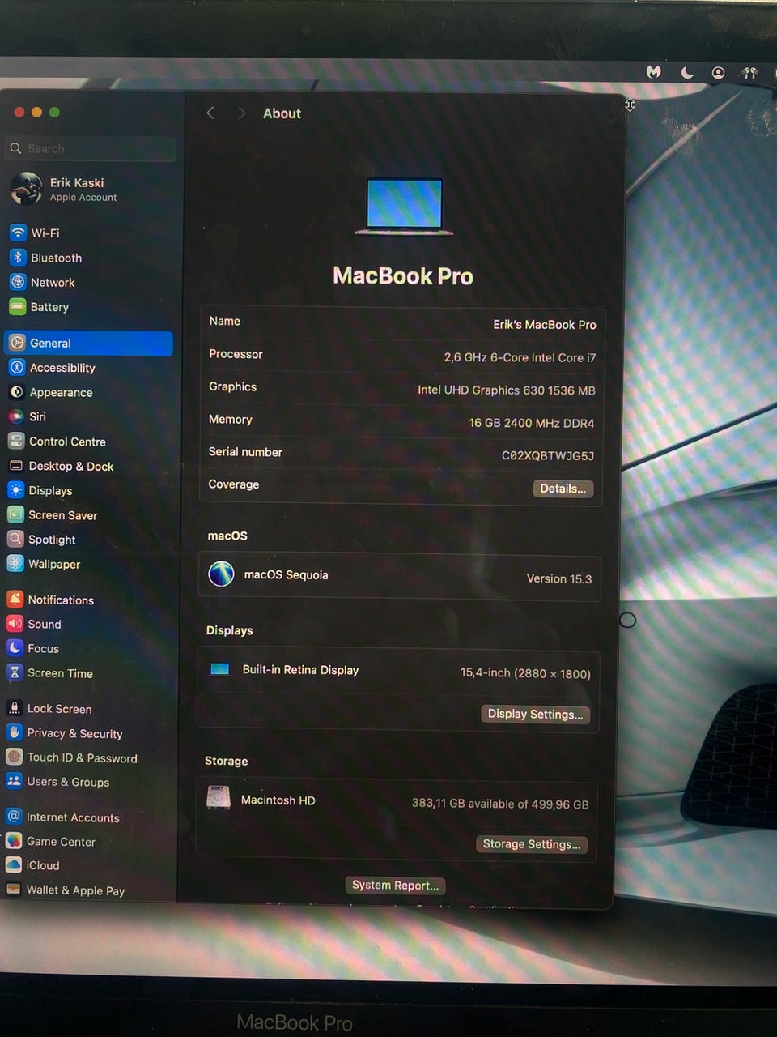The width and height of the screenshot is (777, 1037).
Task: Open the Network globe icon
Action: [x=18, y=282]
